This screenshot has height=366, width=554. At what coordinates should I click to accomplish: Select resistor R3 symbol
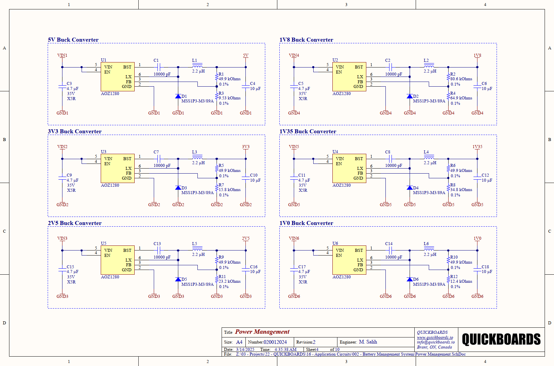click(217, 96)
